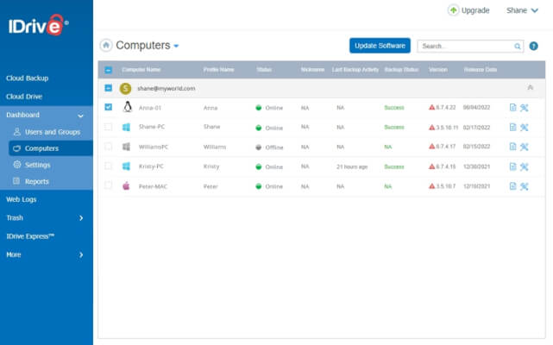Toggle the select-all checkbox in table header
The image size is (553, 345).
pyautogui.click(x=109, y=70)
